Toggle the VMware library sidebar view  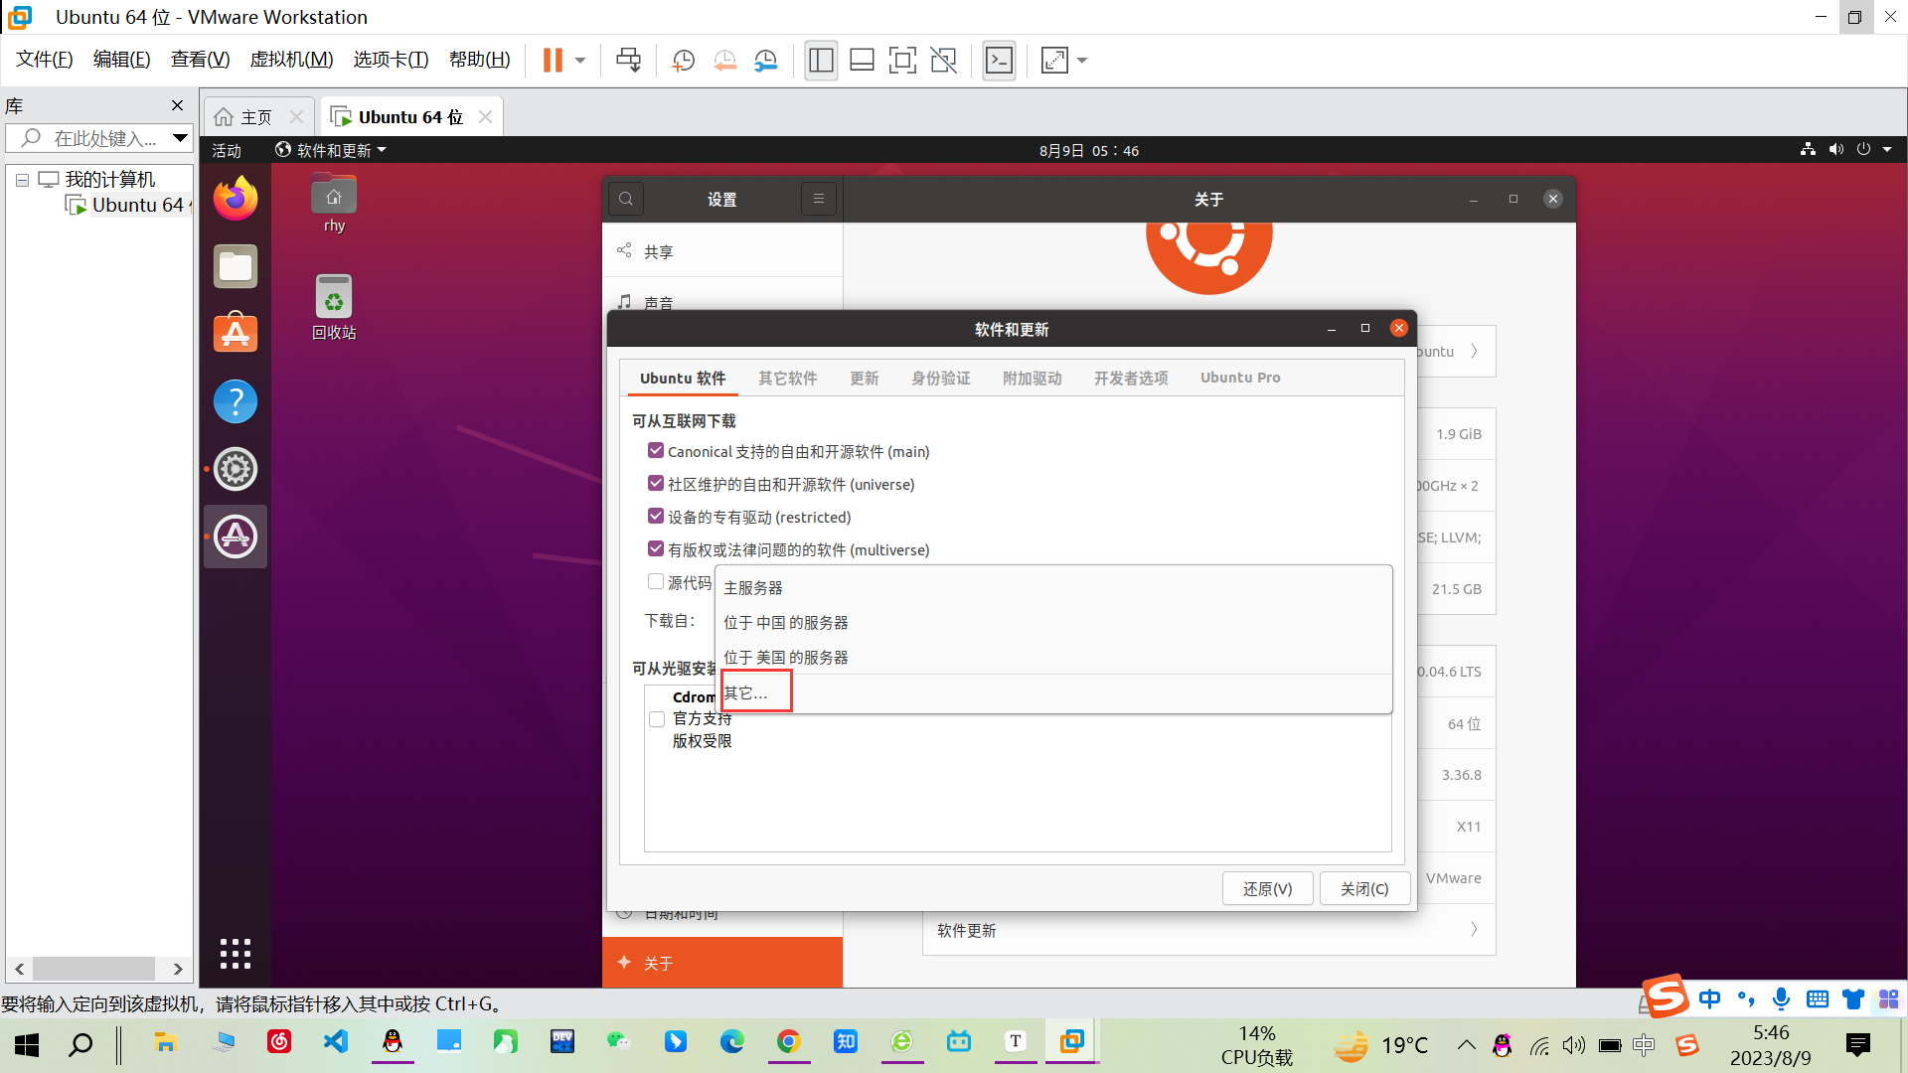821,61
